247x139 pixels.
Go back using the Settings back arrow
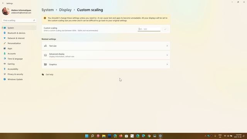click(3, 3)
